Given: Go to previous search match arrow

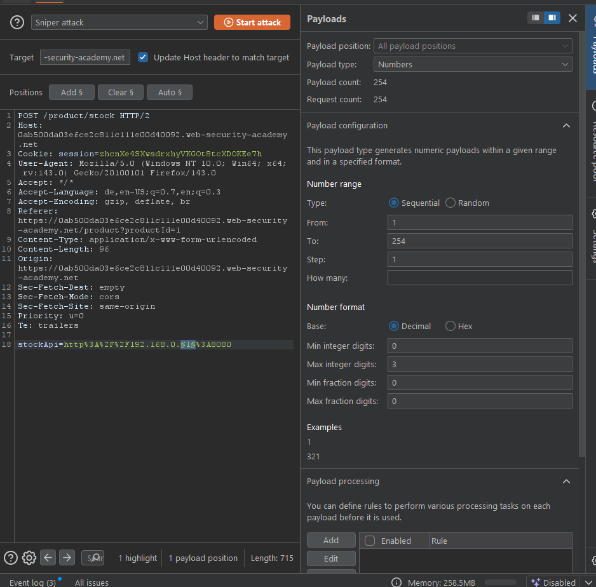Looking at the screenshot, I should pos(48,558).
